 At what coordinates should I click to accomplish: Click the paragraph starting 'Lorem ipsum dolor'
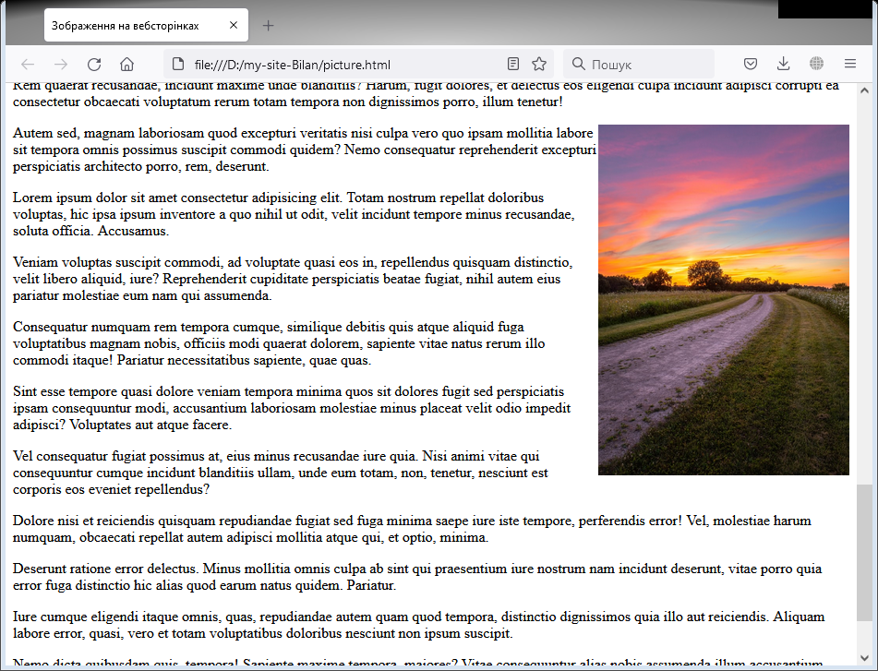(x=294, y=214)
